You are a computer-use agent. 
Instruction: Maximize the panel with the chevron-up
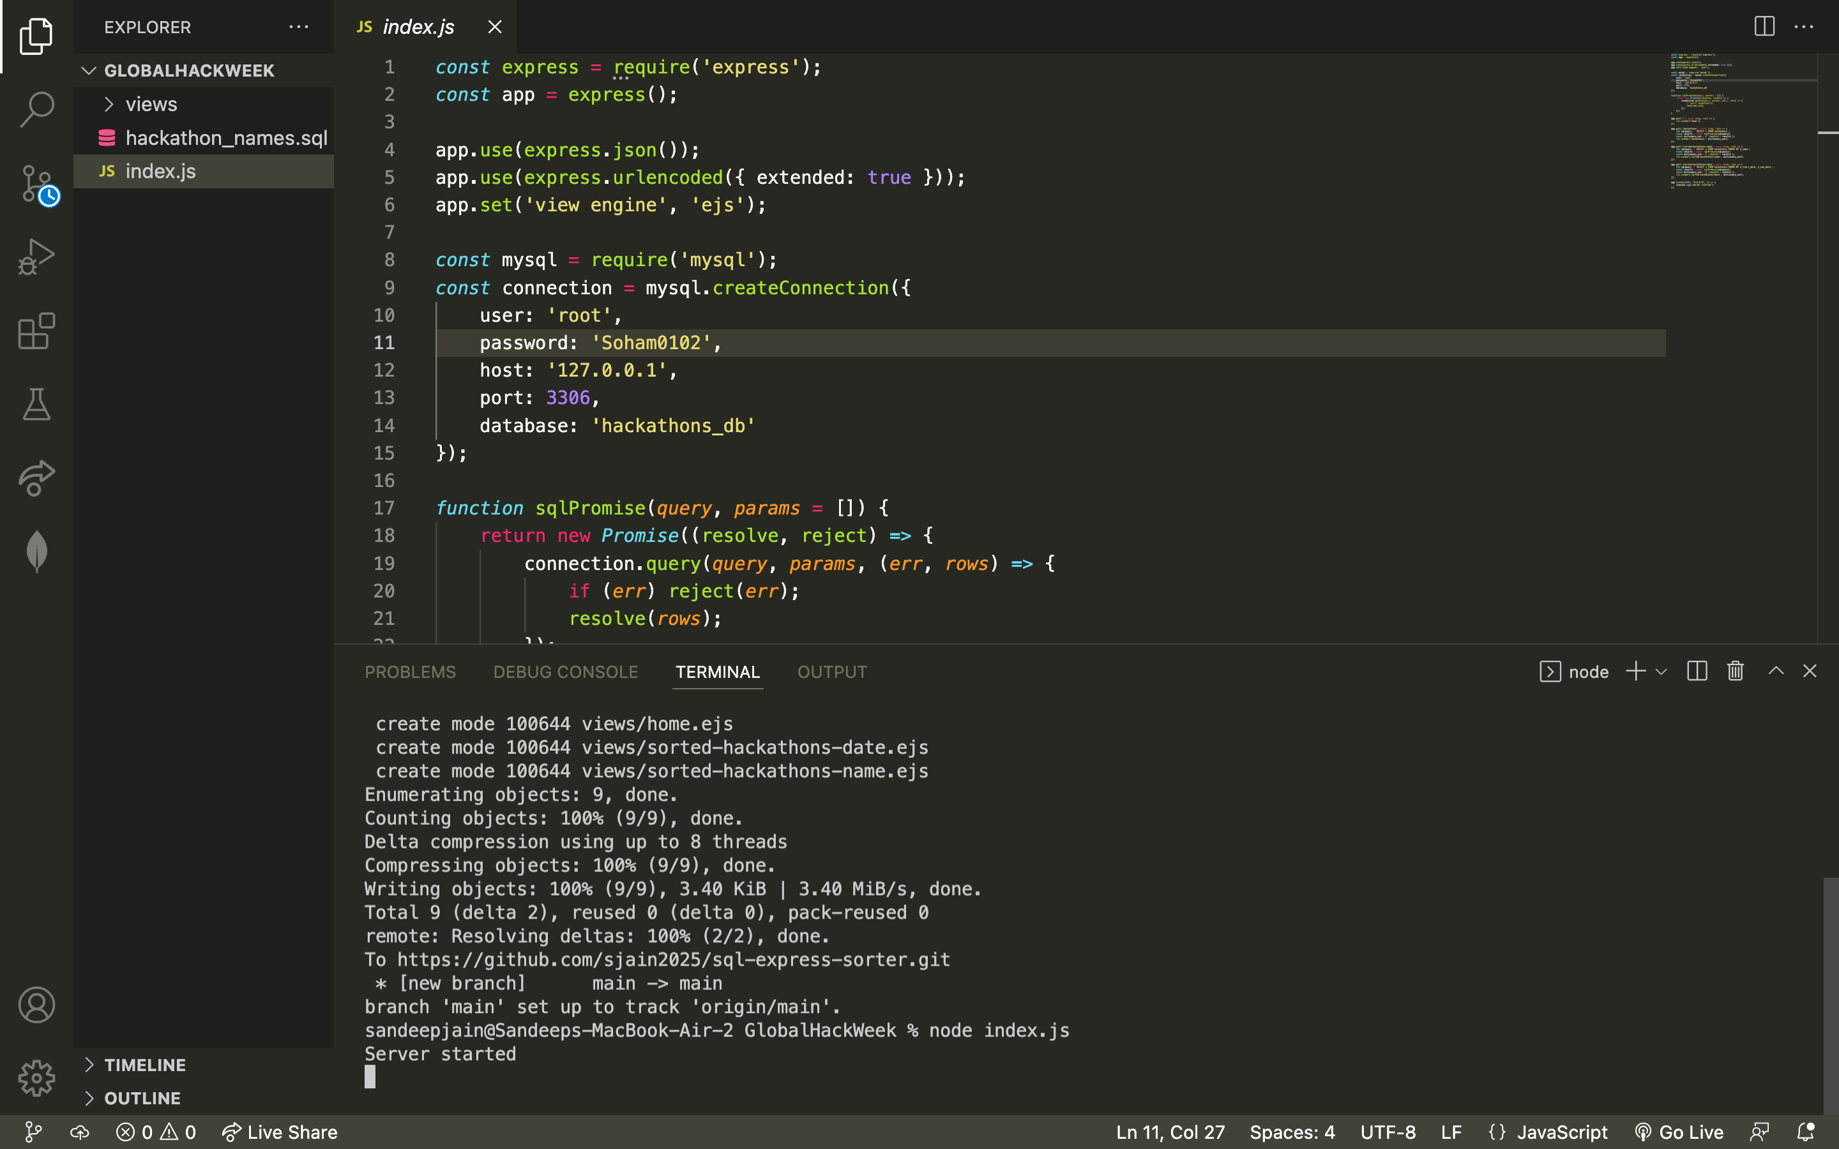point(1776,671)
